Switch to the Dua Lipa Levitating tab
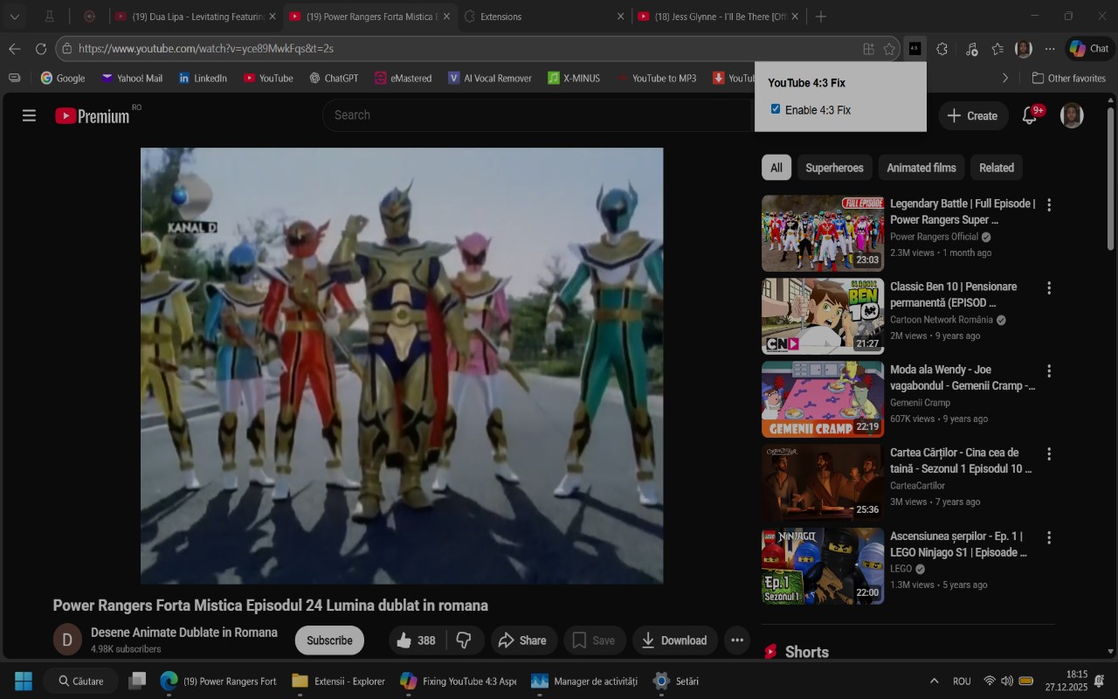 195,16
